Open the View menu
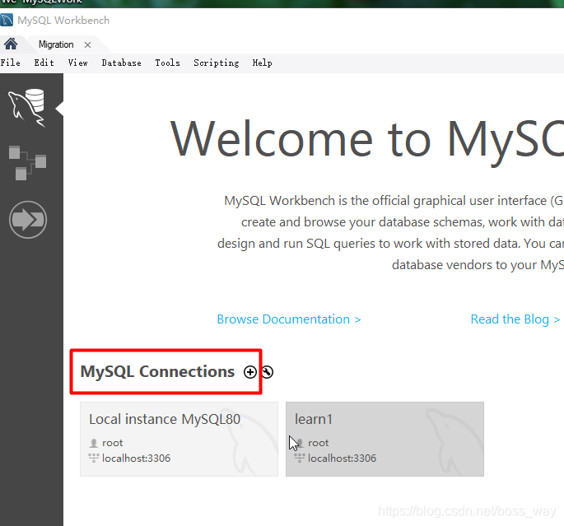 [x=78, y=63]
